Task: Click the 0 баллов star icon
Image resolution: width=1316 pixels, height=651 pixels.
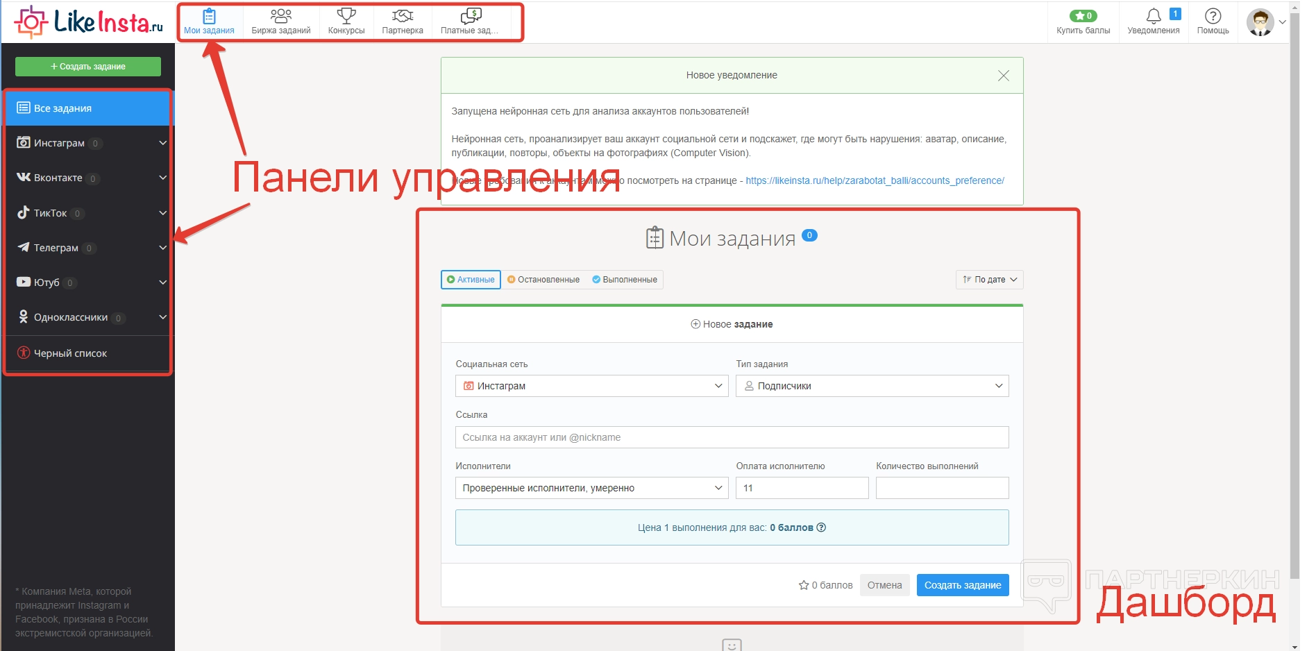Action: coord(804,585)
